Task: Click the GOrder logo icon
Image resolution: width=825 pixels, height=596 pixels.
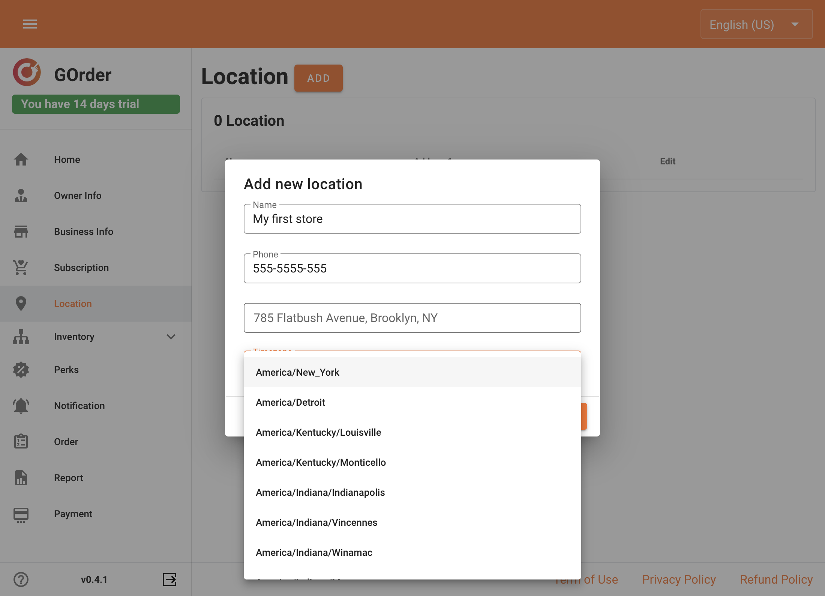Action: click(x=27, y=72)
